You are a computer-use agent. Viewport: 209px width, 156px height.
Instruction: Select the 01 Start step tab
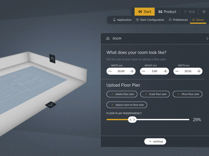145,12
